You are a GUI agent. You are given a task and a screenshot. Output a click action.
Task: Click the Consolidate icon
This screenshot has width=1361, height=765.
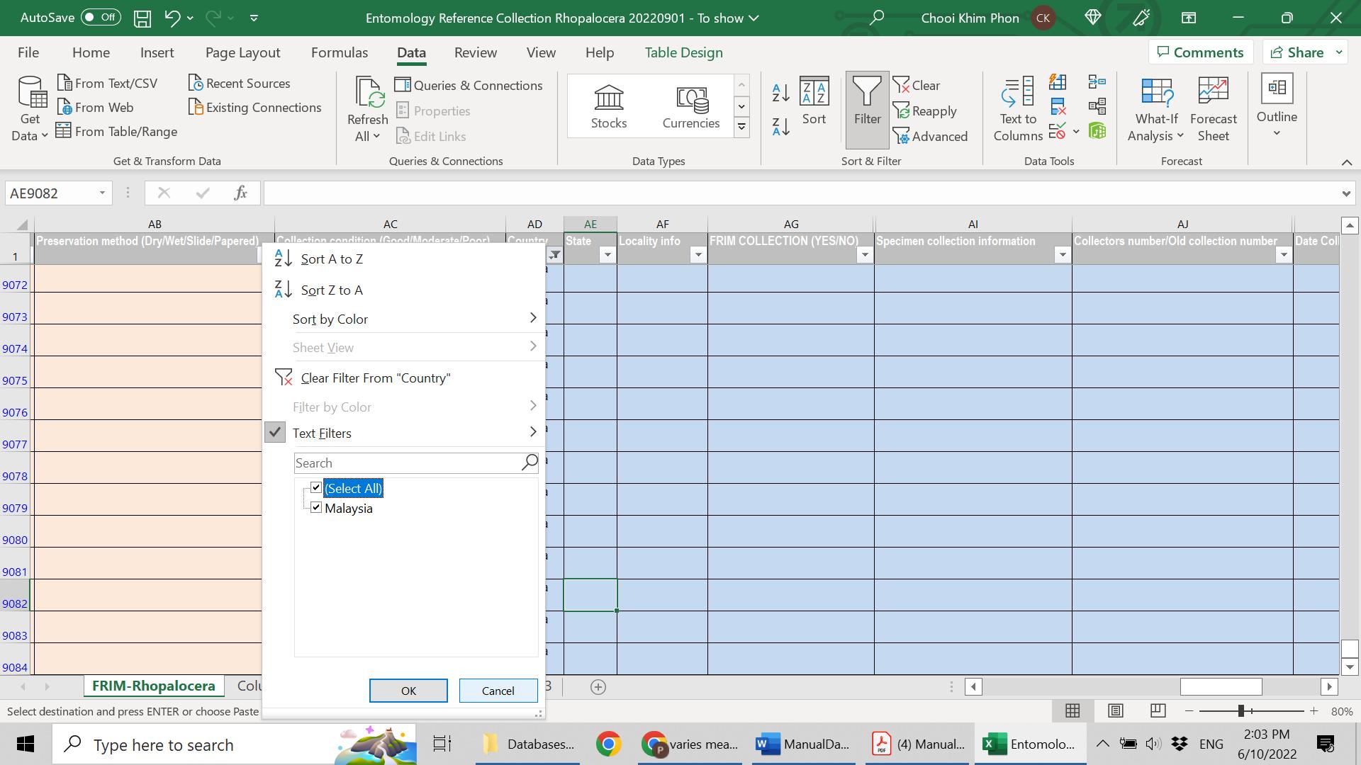point(1097,82)
